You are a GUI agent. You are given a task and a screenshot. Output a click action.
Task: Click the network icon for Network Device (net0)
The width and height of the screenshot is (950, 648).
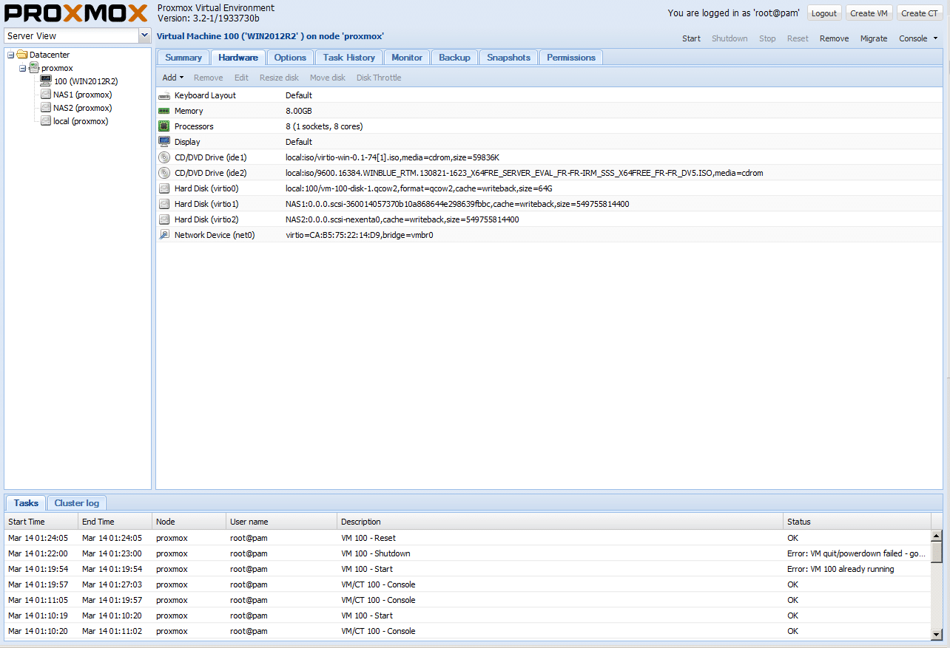coord(164,235)
